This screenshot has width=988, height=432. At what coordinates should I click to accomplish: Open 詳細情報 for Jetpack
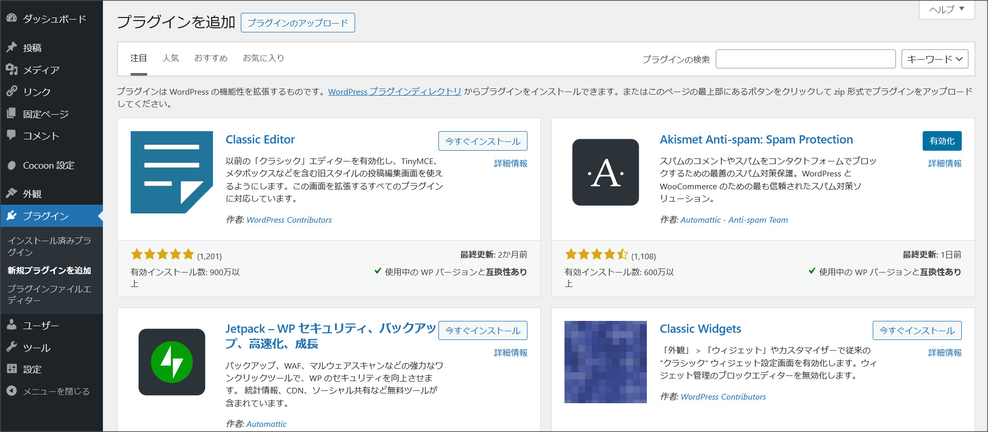[510, 353]
